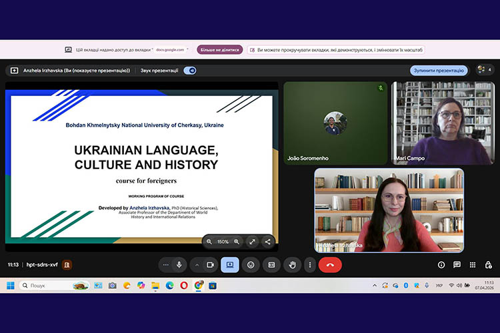Mute the microphone in the call bar

pos(179,264)
